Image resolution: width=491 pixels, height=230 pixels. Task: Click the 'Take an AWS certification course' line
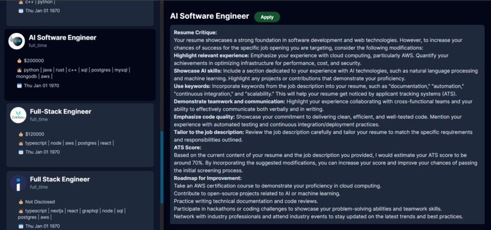tap(277, 186)
